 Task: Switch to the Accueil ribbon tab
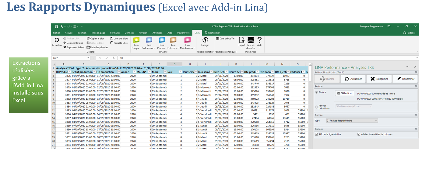(x=69, y=33)
